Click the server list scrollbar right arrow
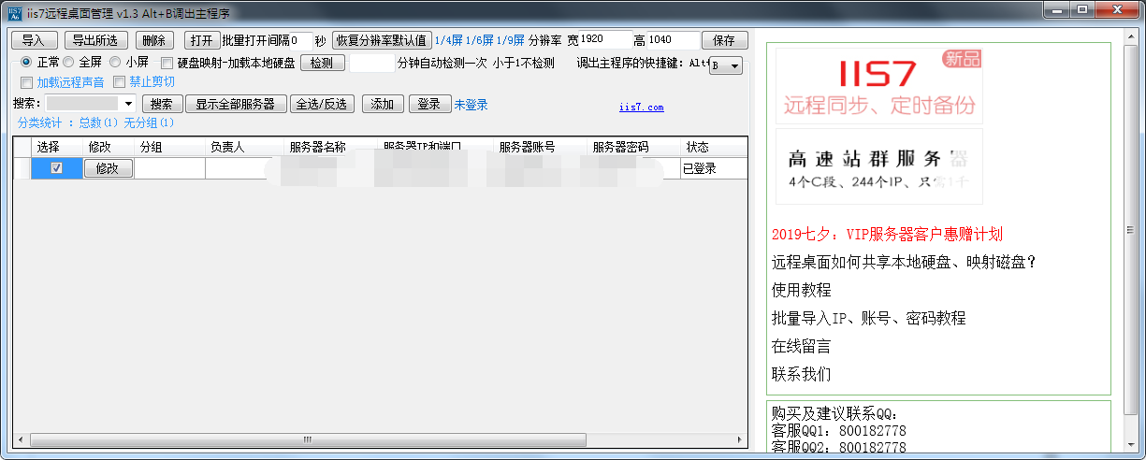This screenshot has height=460, width=1146. tap(742, 439)
